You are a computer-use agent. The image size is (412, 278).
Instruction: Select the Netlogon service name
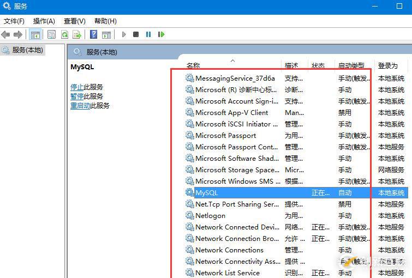[210, 215]
